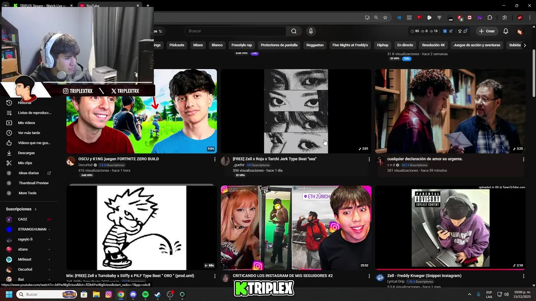Expand the Suscripciones section
The height and width of the screenshot is (301, 536).
point(21,209)
